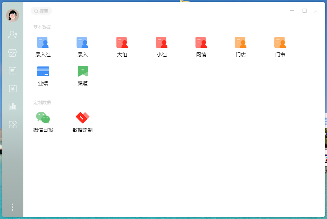The height and width of the screenshot is (219, 327).
Task: Open the 渠道 bookmark icon
Action: (x=83, y=71)
